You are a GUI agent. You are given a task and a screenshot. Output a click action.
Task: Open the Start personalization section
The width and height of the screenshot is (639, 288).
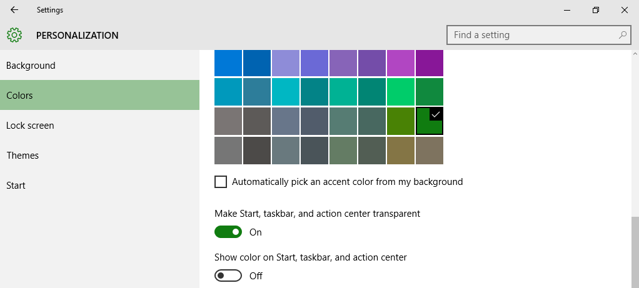pos(16,186)
